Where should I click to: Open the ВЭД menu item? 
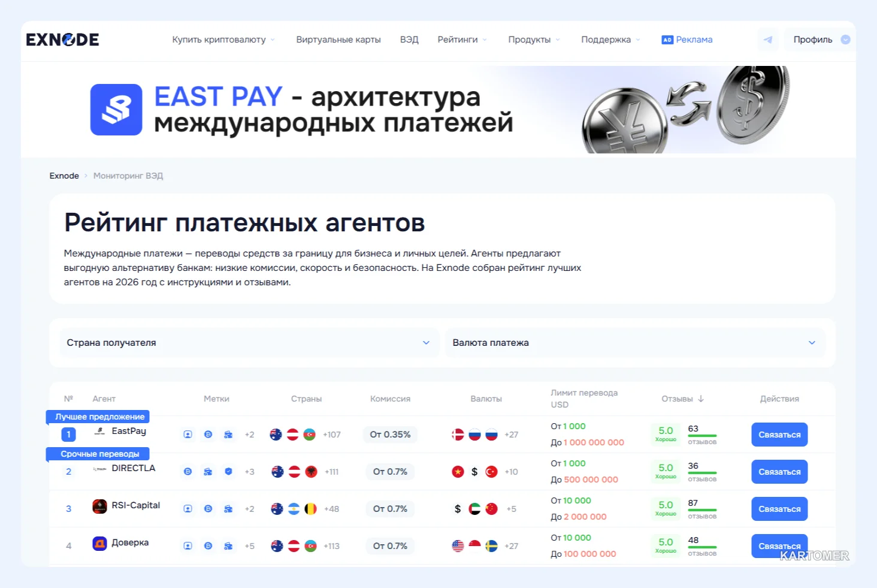(x=409, y=40)
